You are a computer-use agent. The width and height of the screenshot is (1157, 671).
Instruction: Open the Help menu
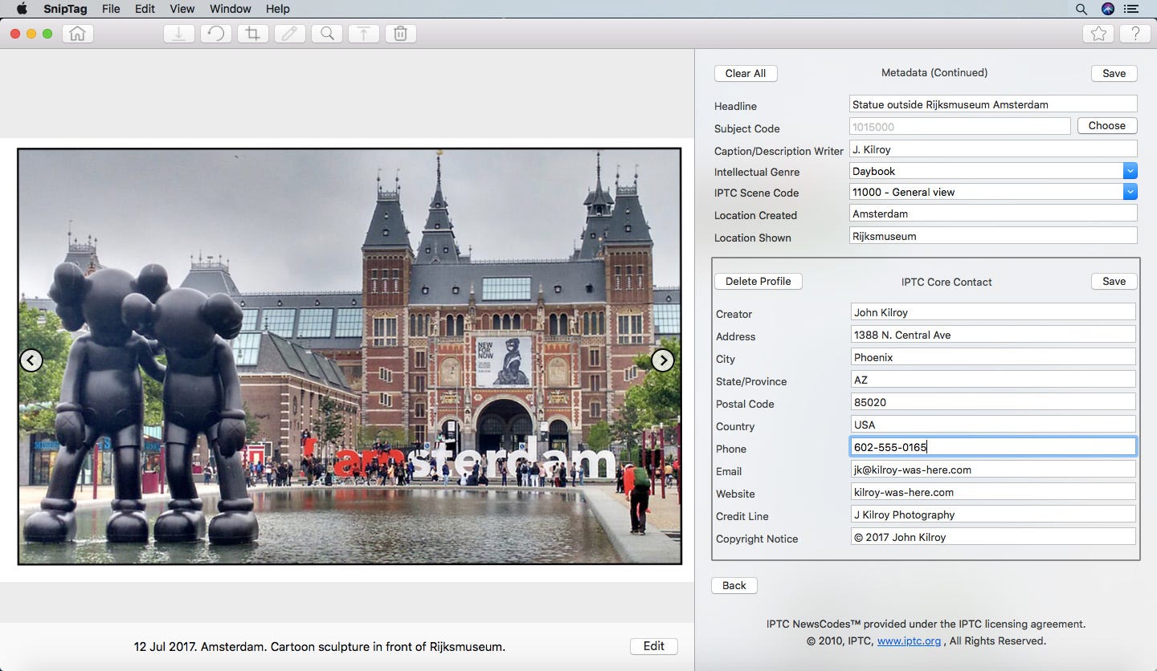point(278,9)
